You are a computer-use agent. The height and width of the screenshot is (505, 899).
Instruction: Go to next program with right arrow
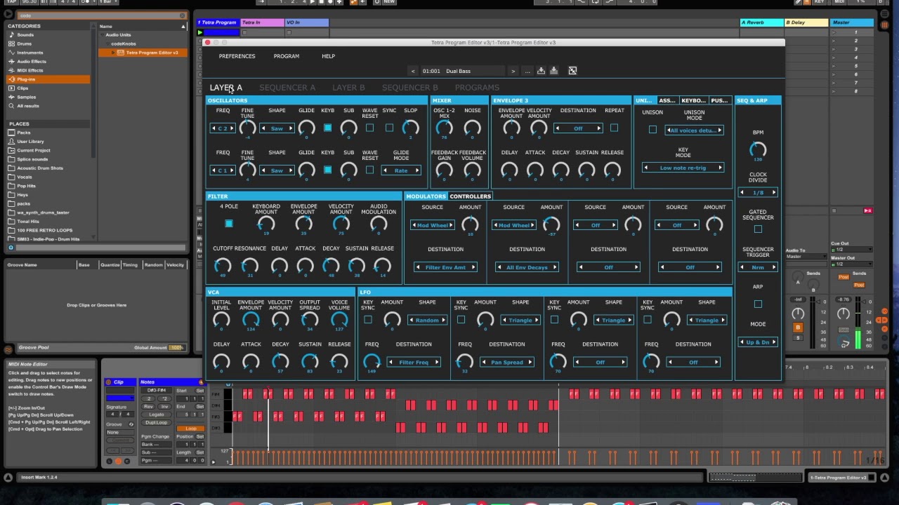pos(513,71)
